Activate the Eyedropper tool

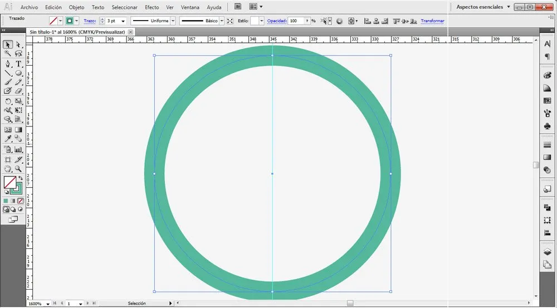[8, 139]
